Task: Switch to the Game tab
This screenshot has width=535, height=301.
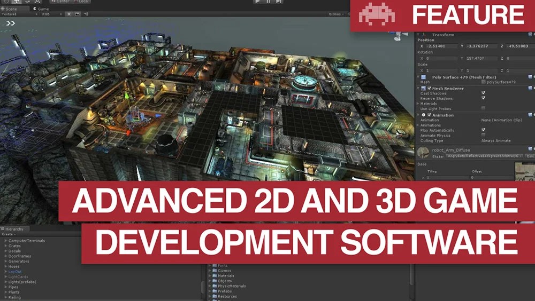Action: [x=41, y=9]
